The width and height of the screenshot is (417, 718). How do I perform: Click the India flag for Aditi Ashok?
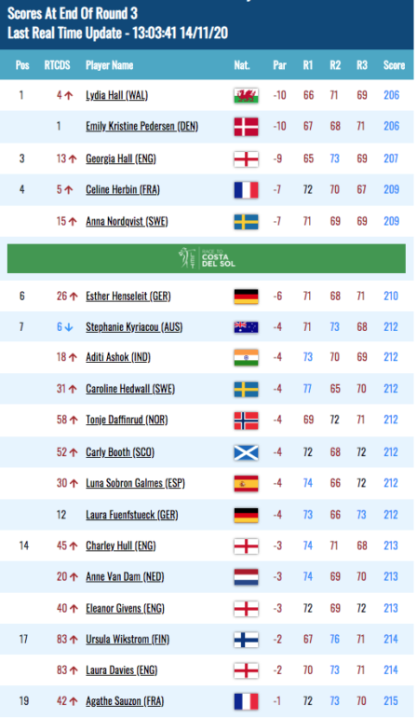246,358
